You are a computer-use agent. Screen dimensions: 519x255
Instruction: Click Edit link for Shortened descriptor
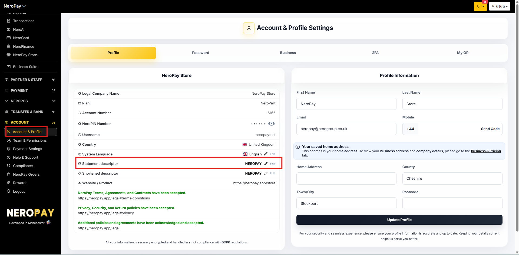pyautogui.click(x=273, y=173)
